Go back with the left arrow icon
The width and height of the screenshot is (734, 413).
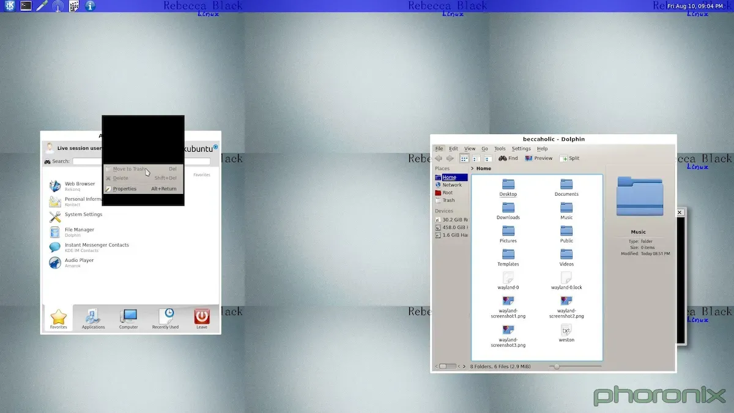click(439, 158)
